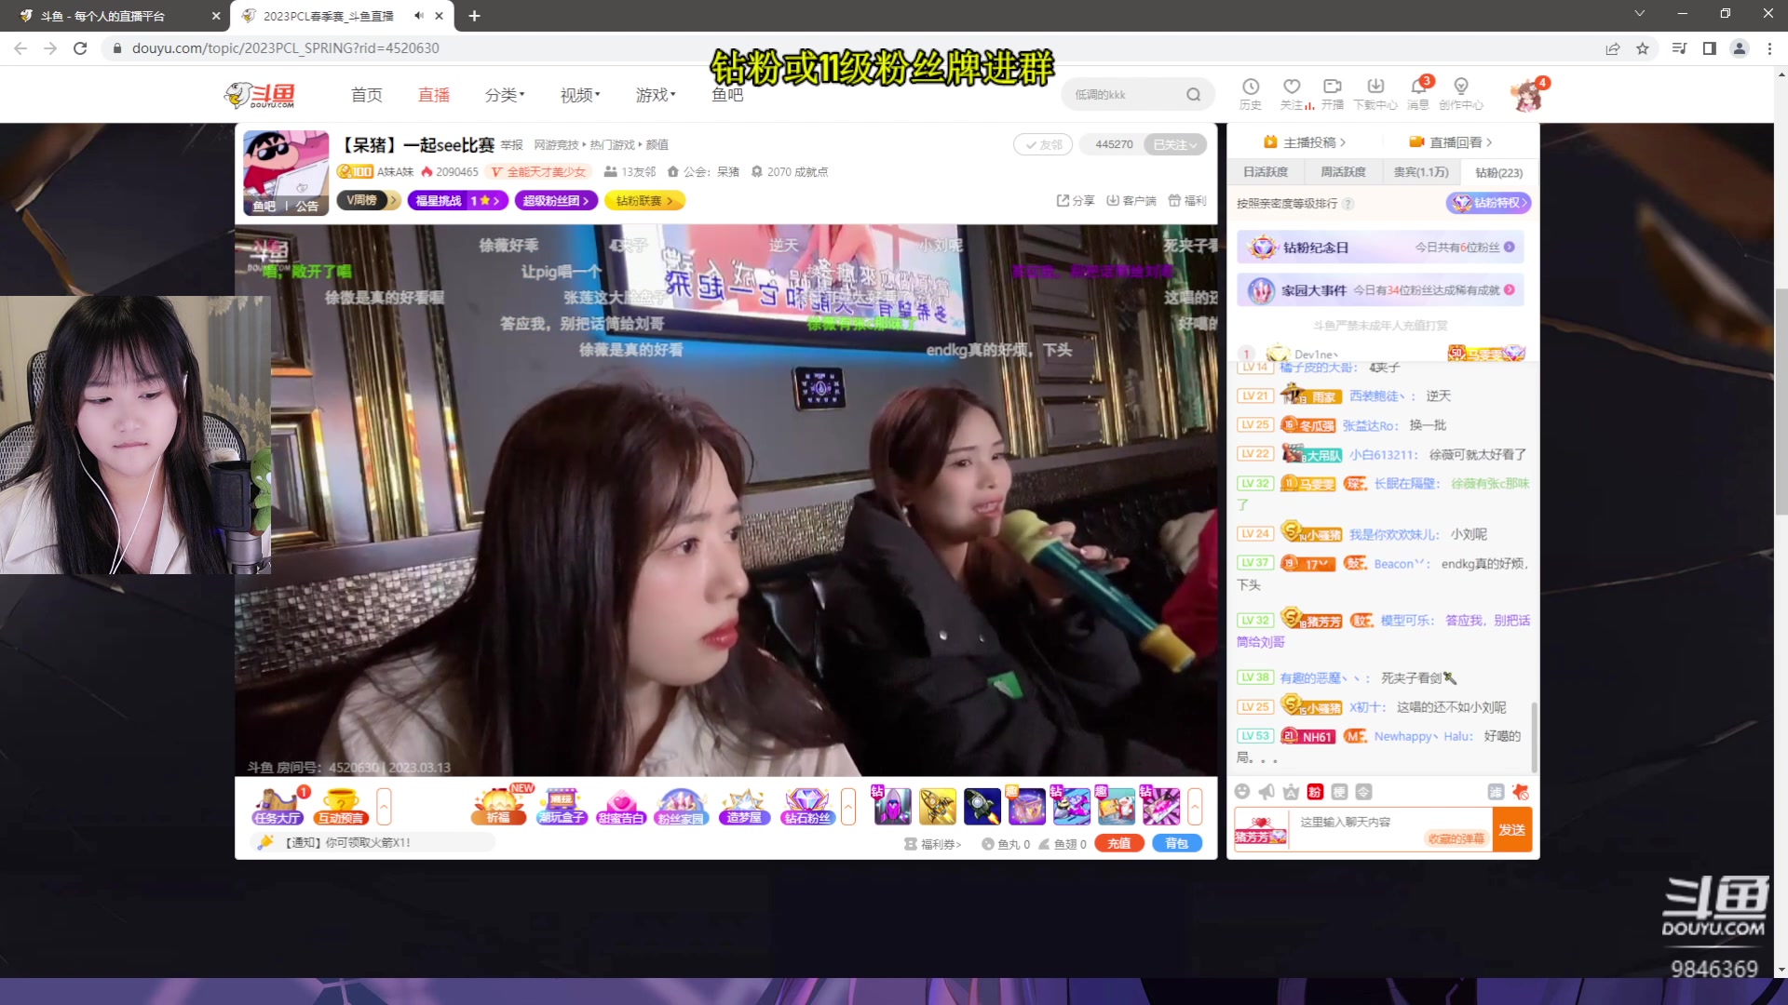Open the 主播投稿 chevron link
Screen dimensions: 1788x1005
1305,142
